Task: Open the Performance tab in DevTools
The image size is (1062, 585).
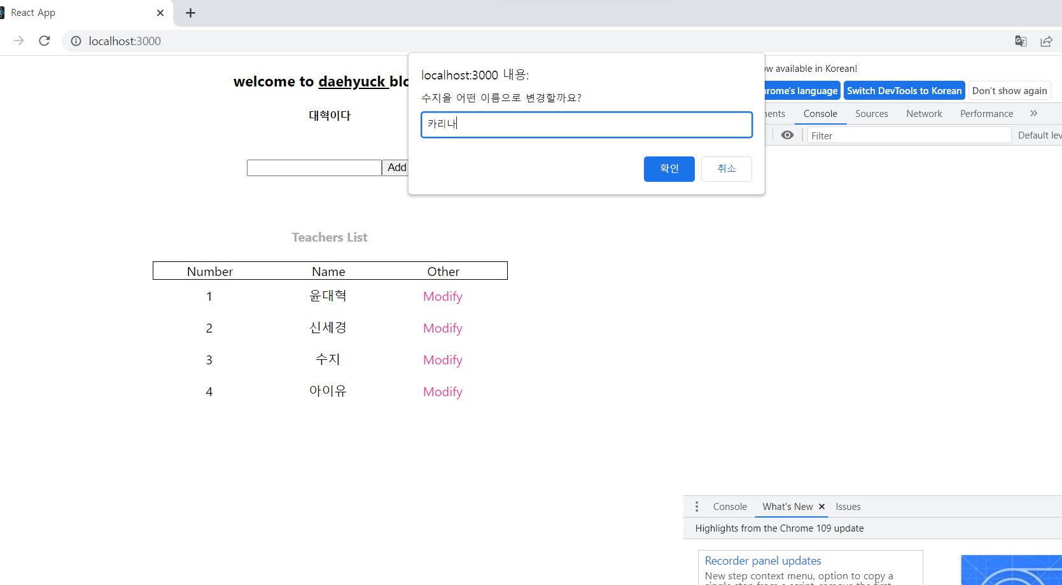Action: 986,113
